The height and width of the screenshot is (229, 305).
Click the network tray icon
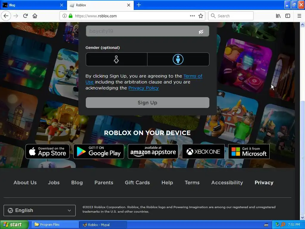[277, 225]
